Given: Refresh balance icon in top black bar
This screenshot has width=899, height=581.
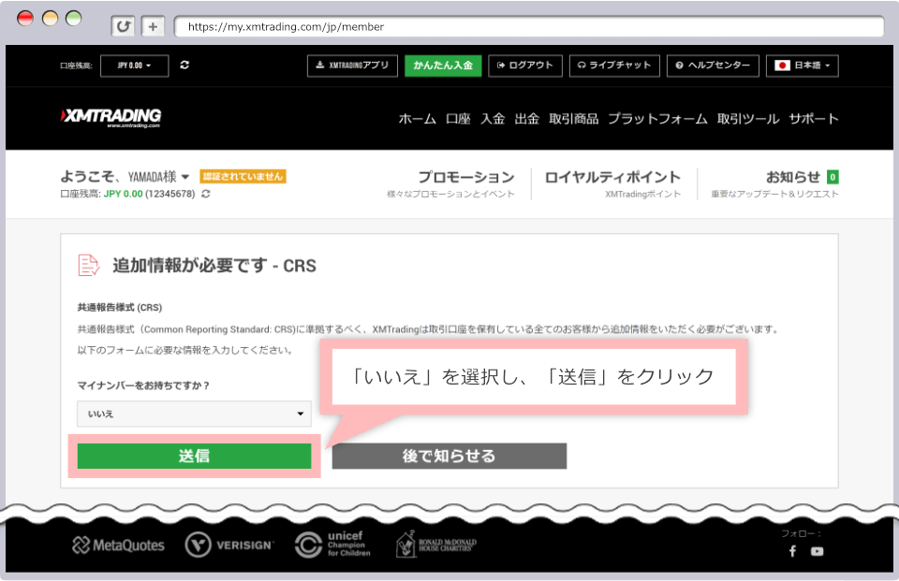Looking at the screenshot, I should click(x=184, y=65).
